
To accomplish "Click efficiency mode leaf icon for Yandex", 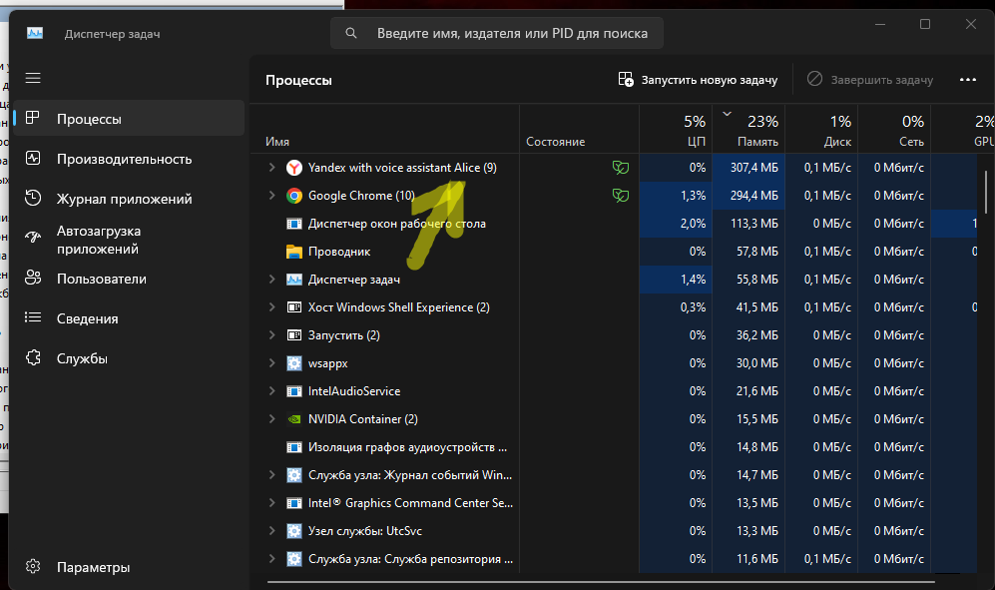I will 620,168.
